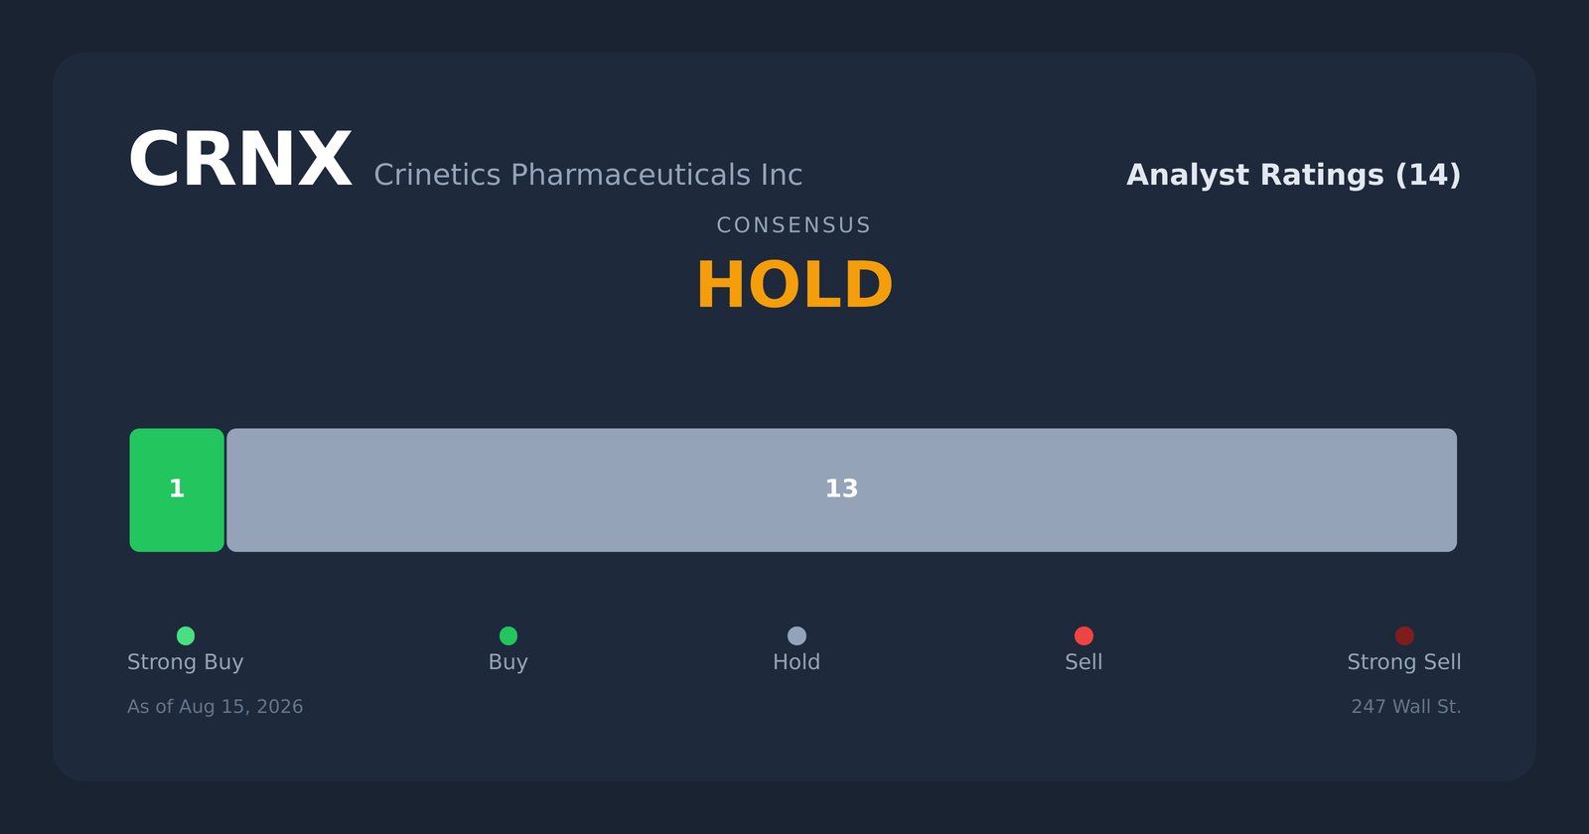1589x834 pixels.
Task: Click the orange HOLD consensus text
Action: (x=794, y=286)
